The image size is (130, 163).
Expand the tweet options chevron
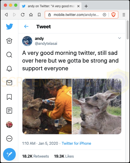click(119, 38)
